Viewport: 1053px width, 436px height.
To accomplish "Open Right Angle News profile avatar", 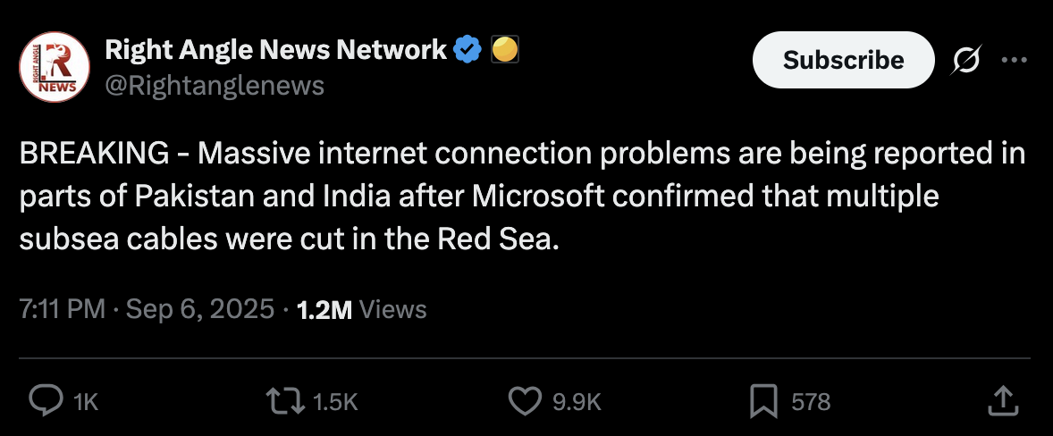I will pyautogui.click(x=56, y=67).
